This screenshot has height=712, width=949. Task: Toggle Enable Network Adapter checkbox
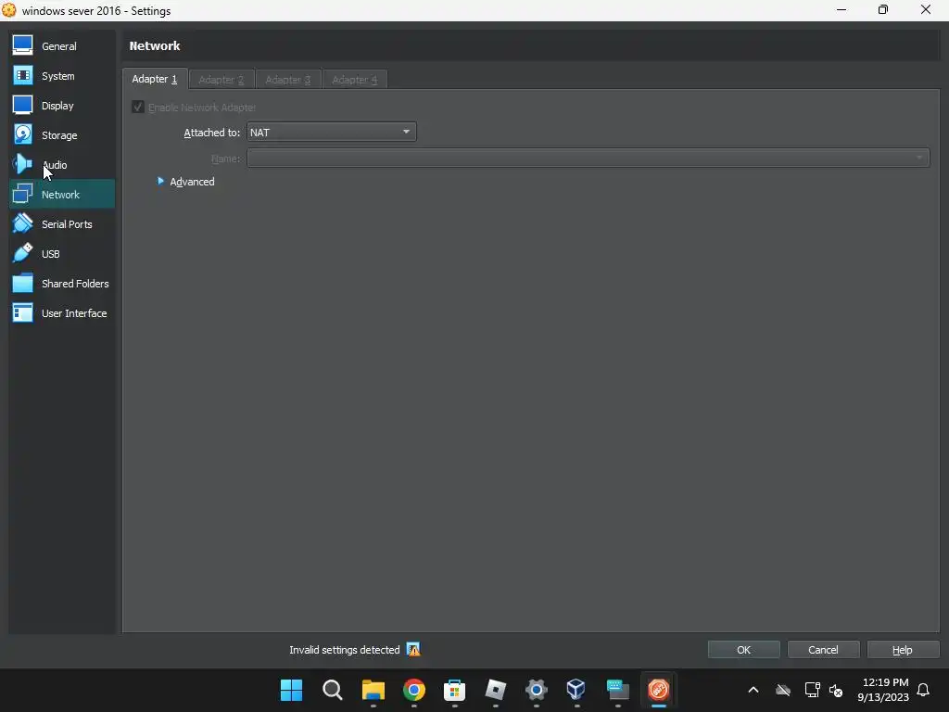pos(138,108)
